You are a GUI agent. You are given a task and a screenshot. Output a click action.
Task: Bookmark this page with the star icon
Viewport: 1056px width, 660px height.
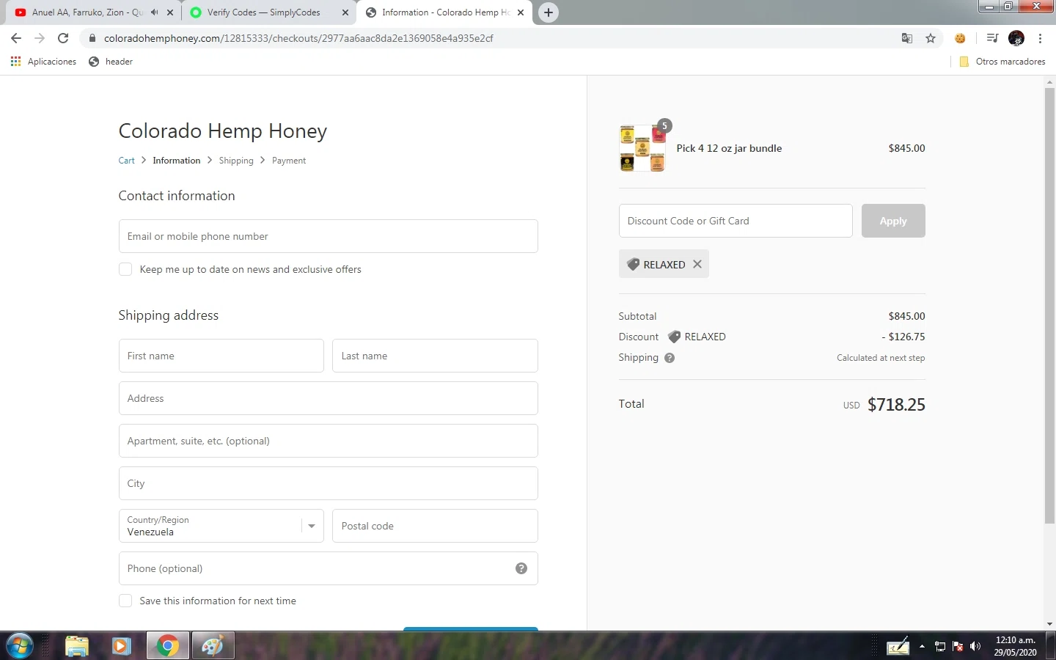[x=931, y=38]
